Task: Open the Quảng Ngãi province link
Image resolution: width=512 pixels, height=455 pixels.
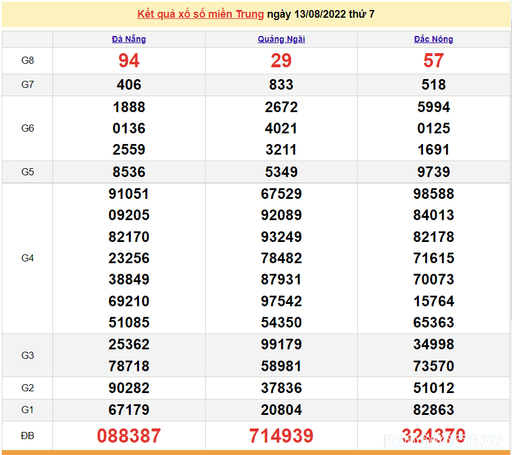Action: point(281,39)
